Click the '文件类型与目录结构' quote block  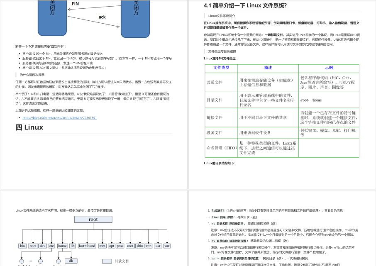coord(222,51)
